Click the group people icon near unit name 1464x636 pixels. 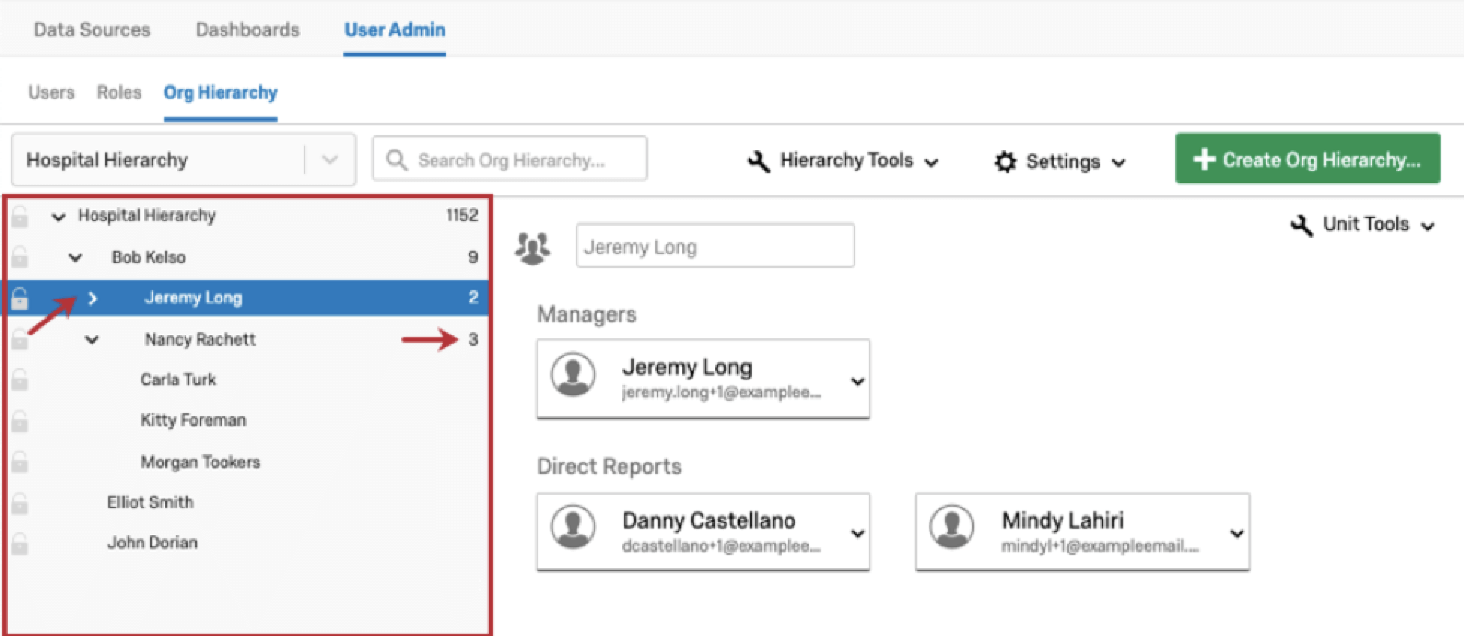click(532, 247)
